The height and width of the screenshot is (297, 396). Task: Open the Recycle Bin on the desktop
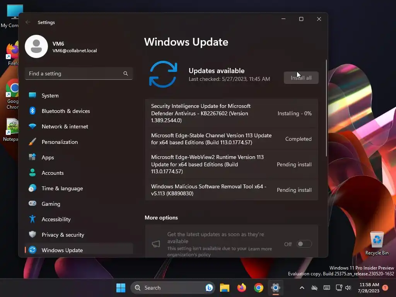377,244
